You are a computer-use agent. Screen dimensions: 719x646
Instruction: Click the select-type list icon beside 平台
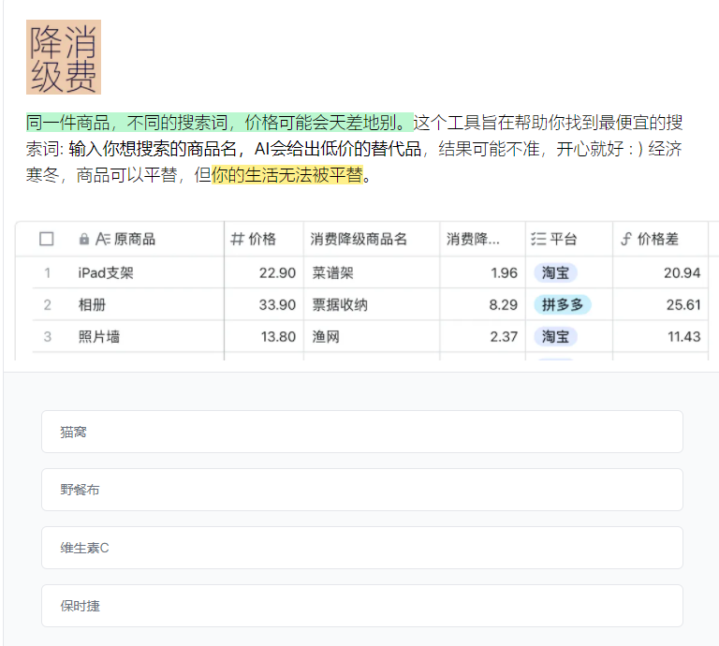(537, 240)
